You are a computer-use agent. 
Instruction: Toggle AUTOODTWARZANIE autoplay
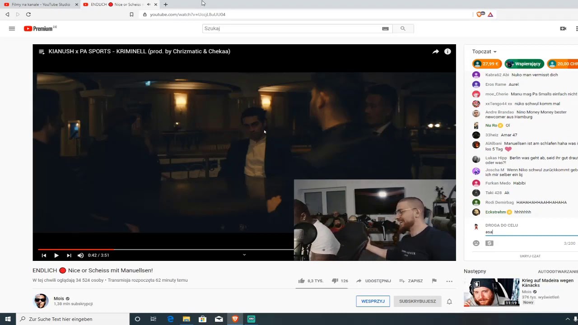click(x=558, y=272)
